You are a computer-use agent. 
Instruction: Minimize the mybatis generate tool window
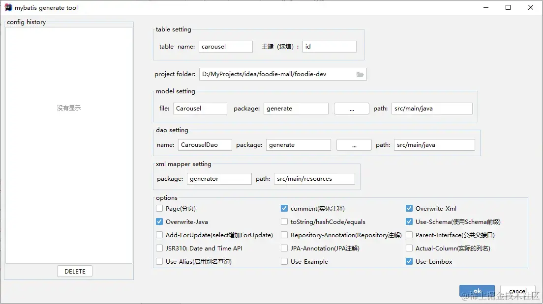(x=486, y=7)
